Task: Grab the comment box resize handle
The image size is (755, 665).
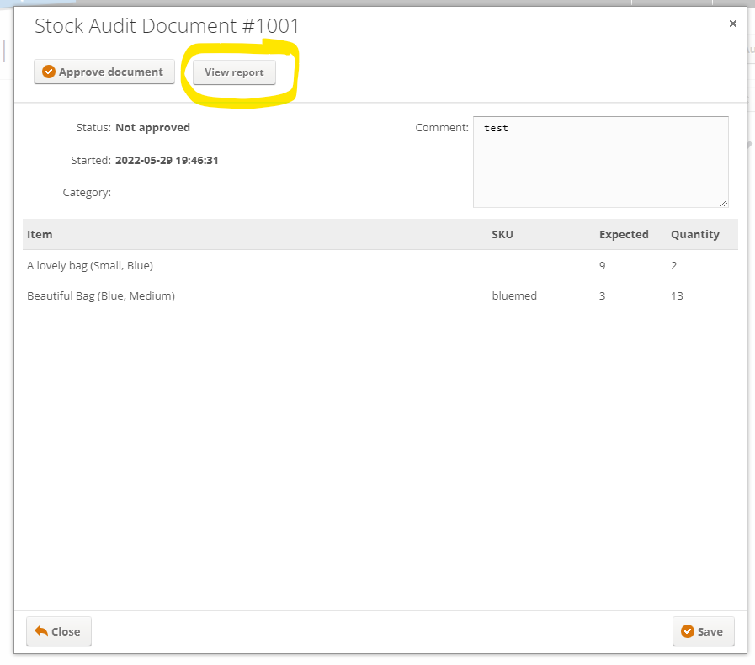Action: pyautogui.click(x=724, y=203)
